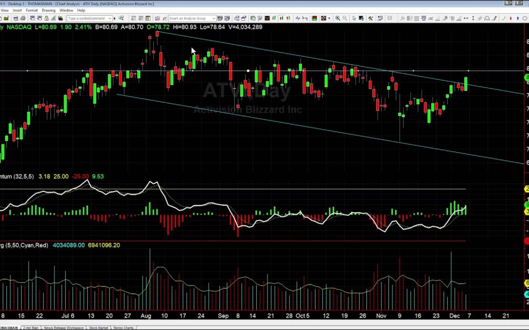Select the pointer cursor tool
Viewport: 529px width, 330px height.
[x=354, y=19]
